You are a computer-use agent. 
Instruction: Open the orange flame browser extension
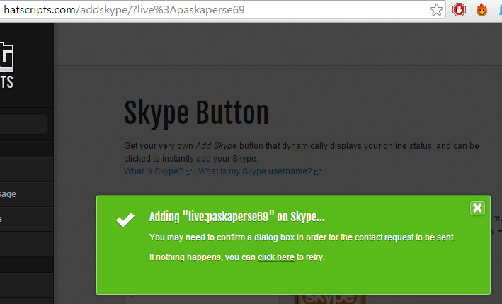click(x=481, y=10)
